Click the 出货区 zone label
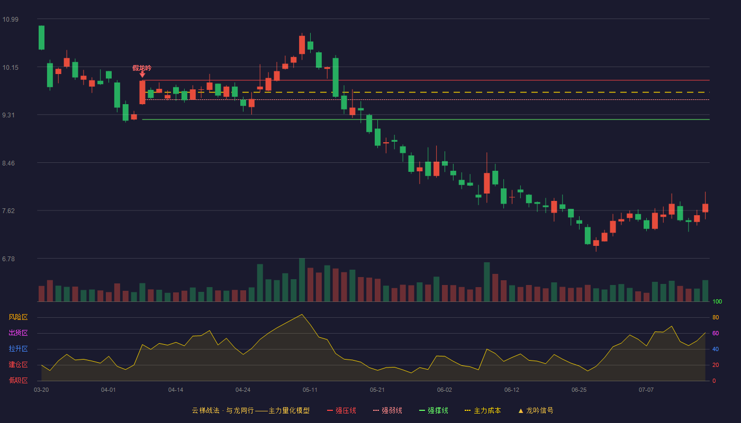Screen dimensions: 741x423 [x=18, y=333]
